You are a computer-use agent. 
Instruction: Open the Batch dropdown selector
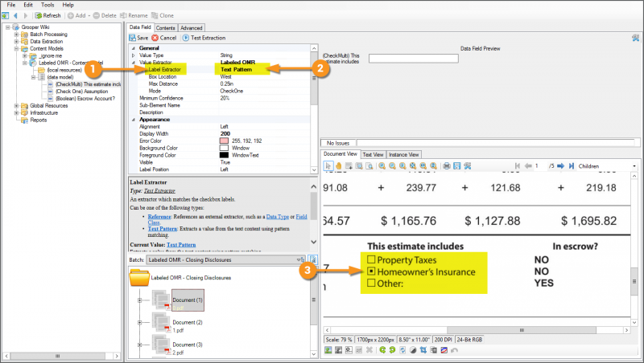pyautogui.click(x=300, y=260)
